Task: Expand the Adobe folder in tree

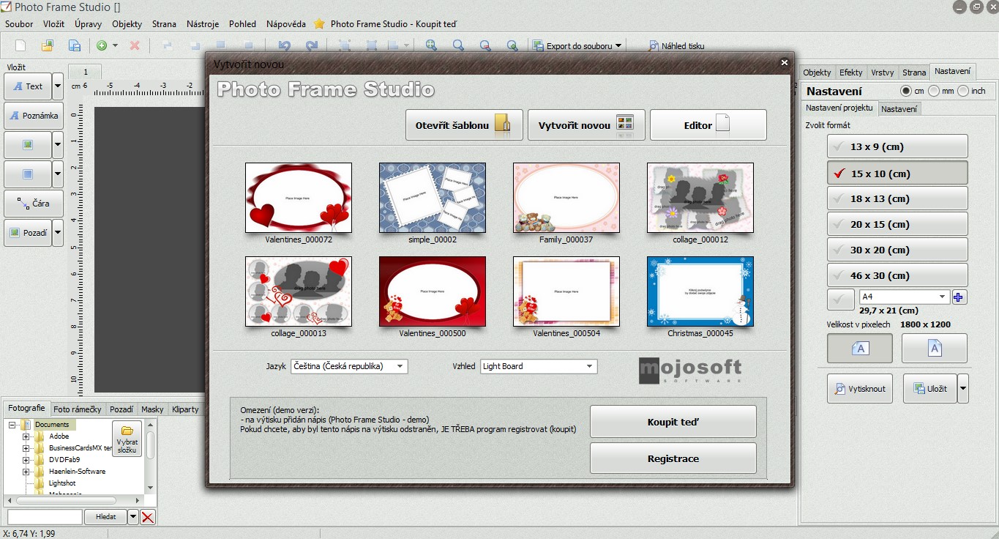Action: point(26,436)
